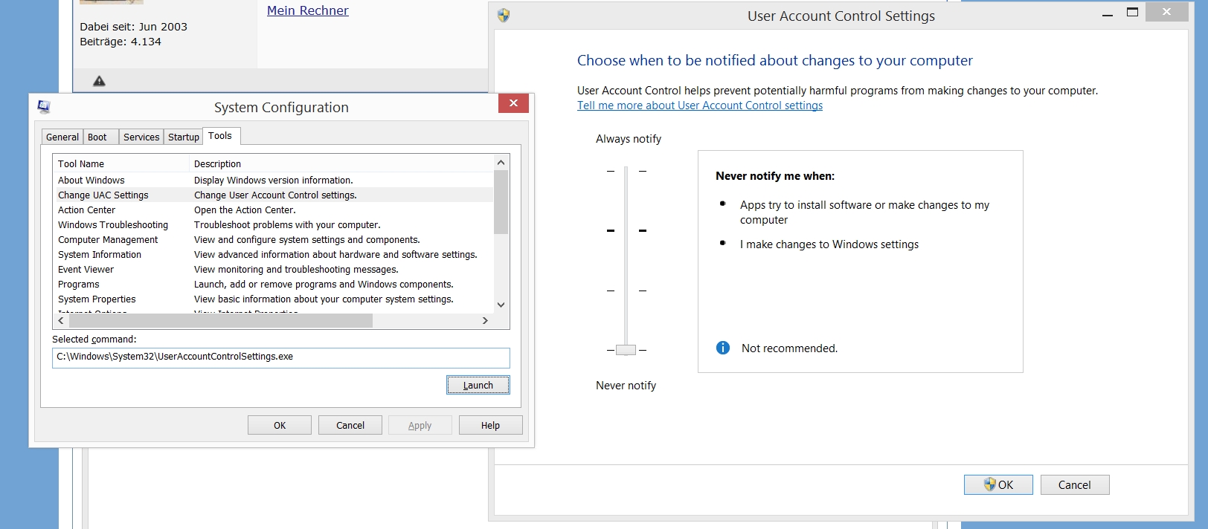Screen dimensions: 1208x529
Task: Click the scroll right arrow of tools list
Action: point(485,321)
